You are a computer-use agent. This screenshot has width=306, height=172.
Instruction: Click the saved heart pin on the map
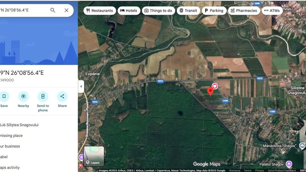[x=215, y=86]
